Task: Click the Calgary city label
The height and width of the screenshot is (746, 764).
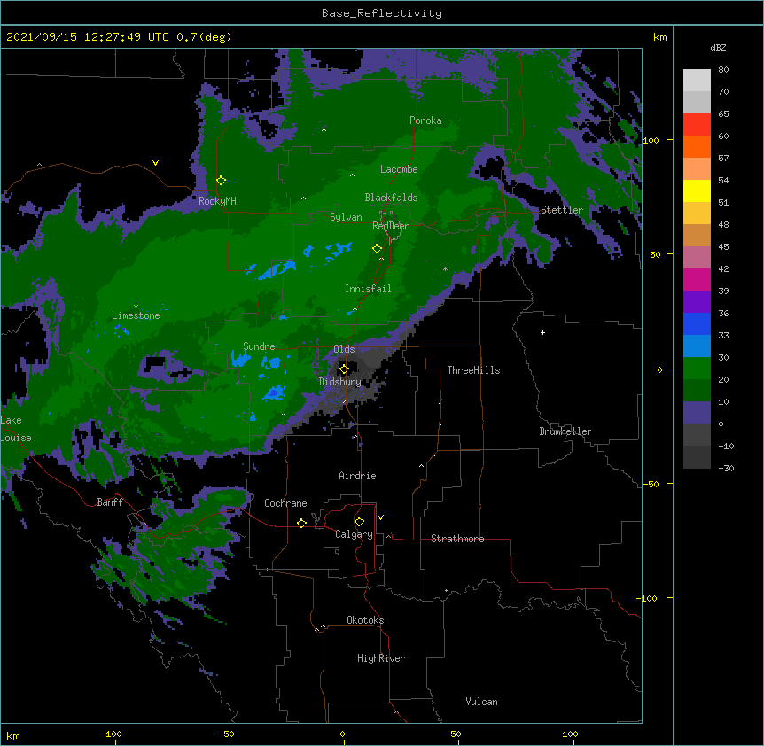Action: (354, 534)
